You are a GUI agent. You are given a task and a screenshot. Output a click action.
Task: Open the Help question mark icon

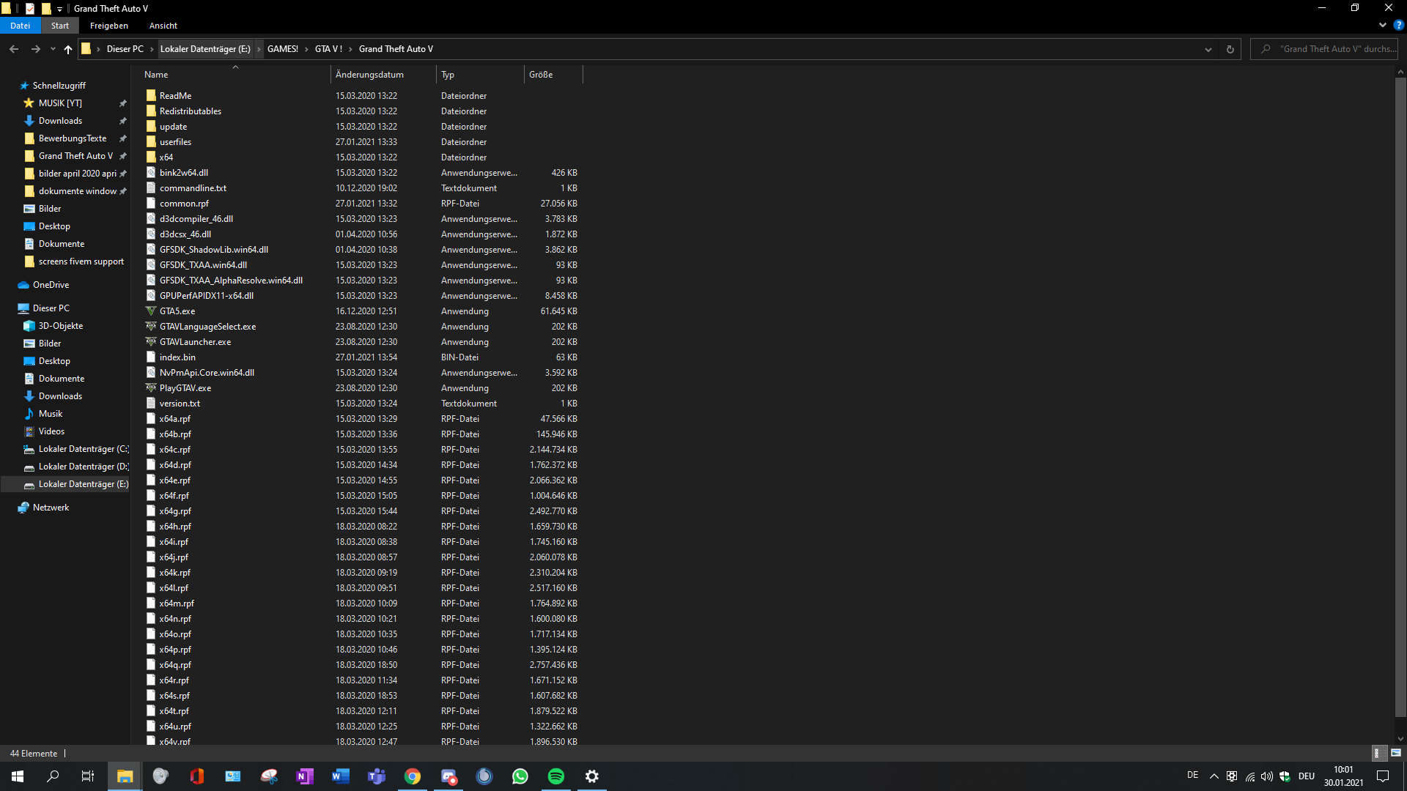(x=1398, y=25)
